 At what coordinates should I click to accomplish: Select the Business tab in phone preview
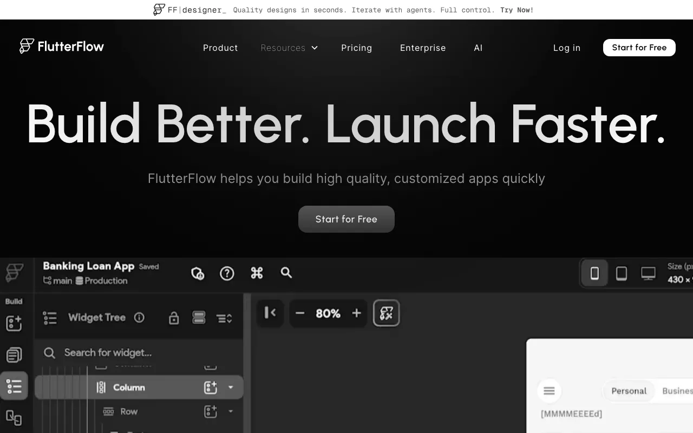point(677,391)
